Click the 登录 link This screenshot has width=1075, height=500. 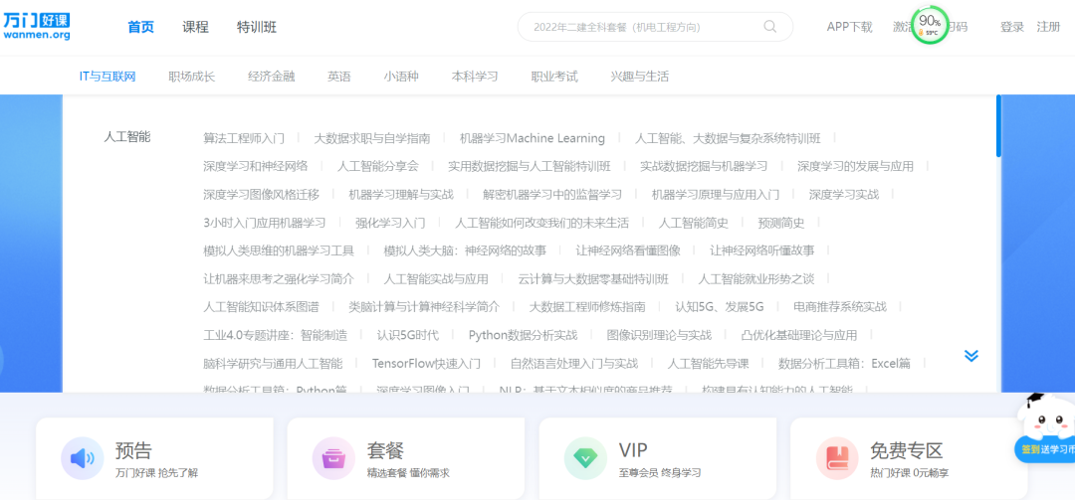click(1012, 27)
